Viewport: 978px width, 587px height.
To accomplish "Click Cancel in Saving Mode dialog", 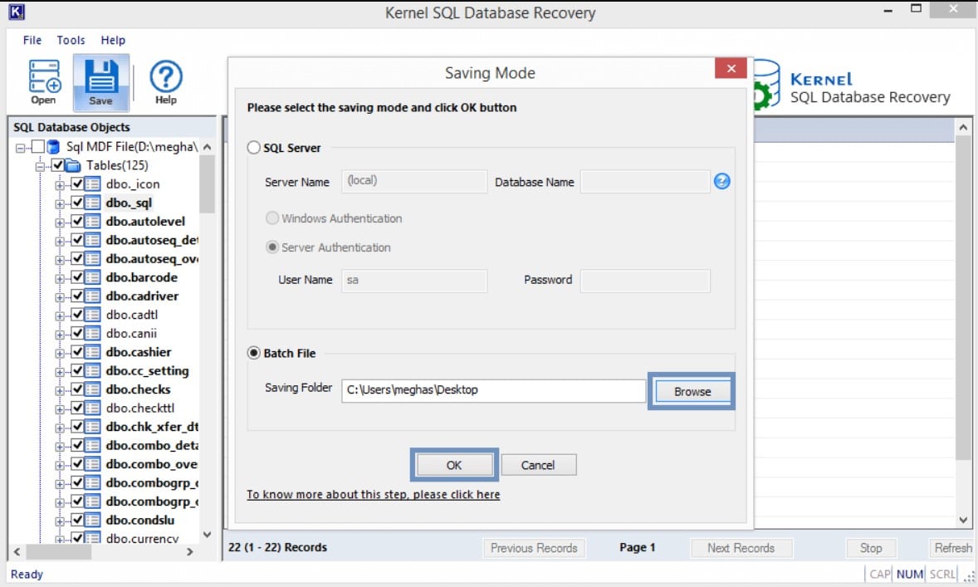I will [538, 465].
